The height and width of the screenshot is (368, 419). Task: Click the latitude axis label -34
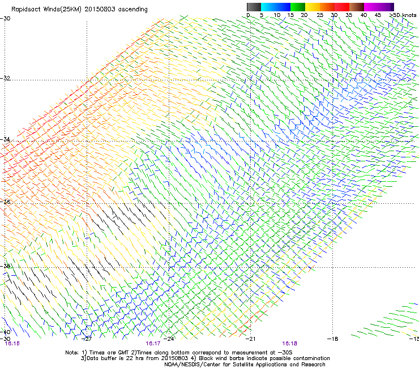[x=5, y=139]
